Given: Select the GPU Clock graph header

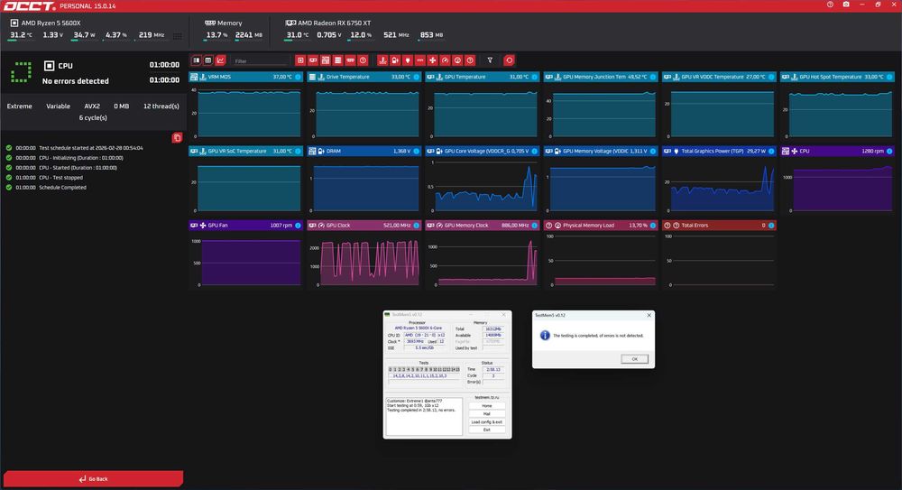Looking at the screenshot, I should point(364,226).
